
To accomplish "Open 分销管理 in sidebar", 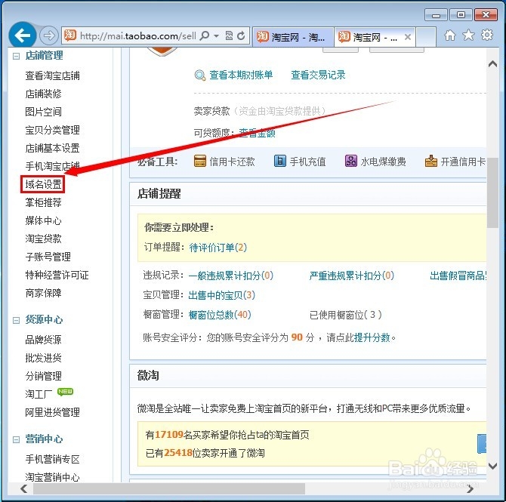I will pos(43,376).
